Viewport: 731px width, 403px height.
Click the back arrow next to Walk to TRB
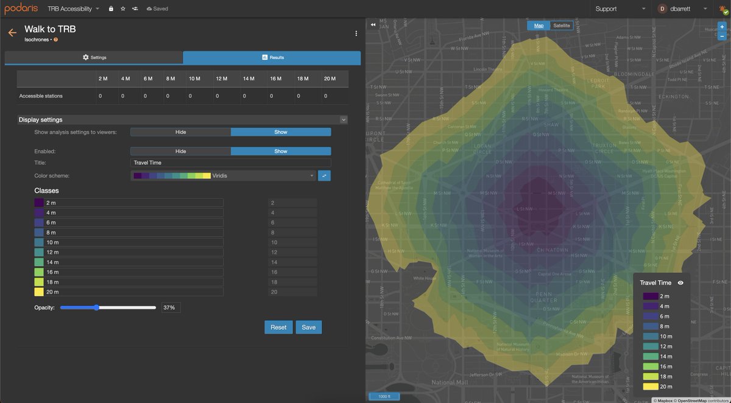coord(12,32)
